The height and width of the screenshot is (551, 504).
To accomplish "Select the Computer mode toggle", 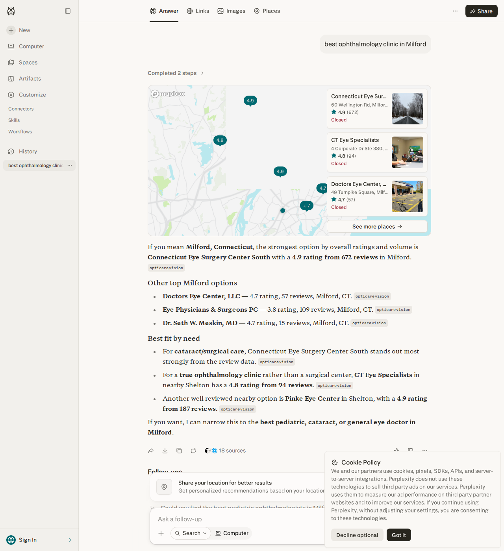I will tap(232, 533).
